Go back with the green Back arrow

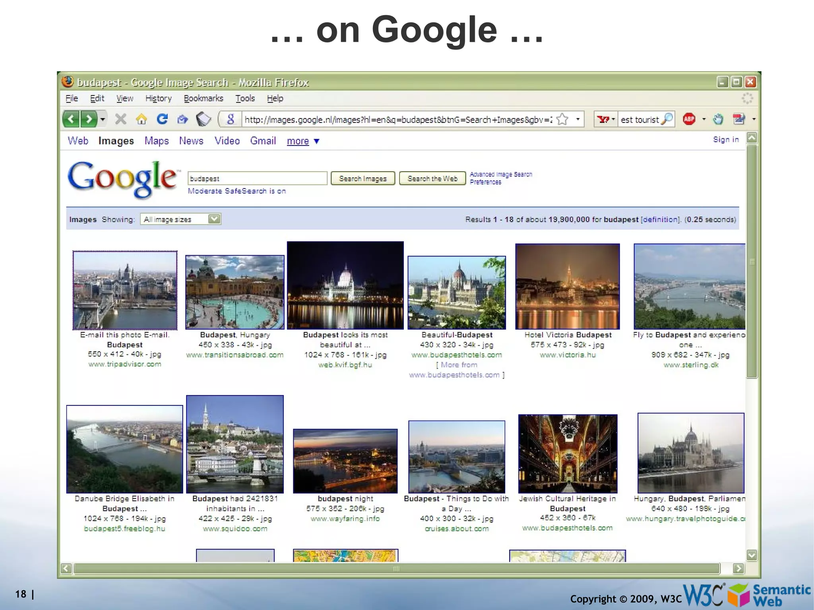(x=71, y=119)
